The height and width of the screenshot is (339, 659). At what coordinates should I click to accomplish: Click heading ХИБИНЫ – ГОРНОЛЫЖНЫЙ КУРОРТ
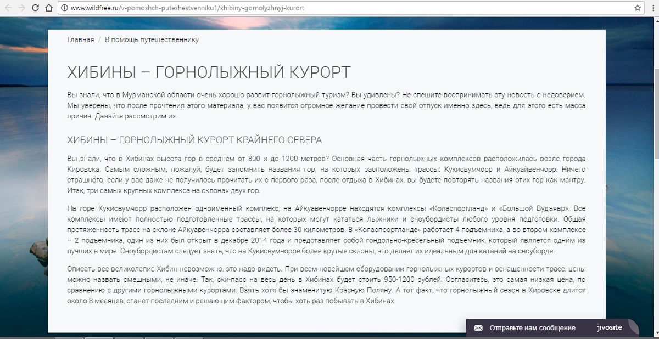(x=209, y=72)
